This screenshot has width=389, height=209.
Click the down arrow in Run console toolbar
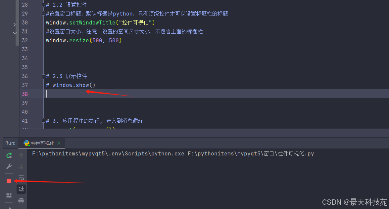pyautogui.click(x=21, y=166)
